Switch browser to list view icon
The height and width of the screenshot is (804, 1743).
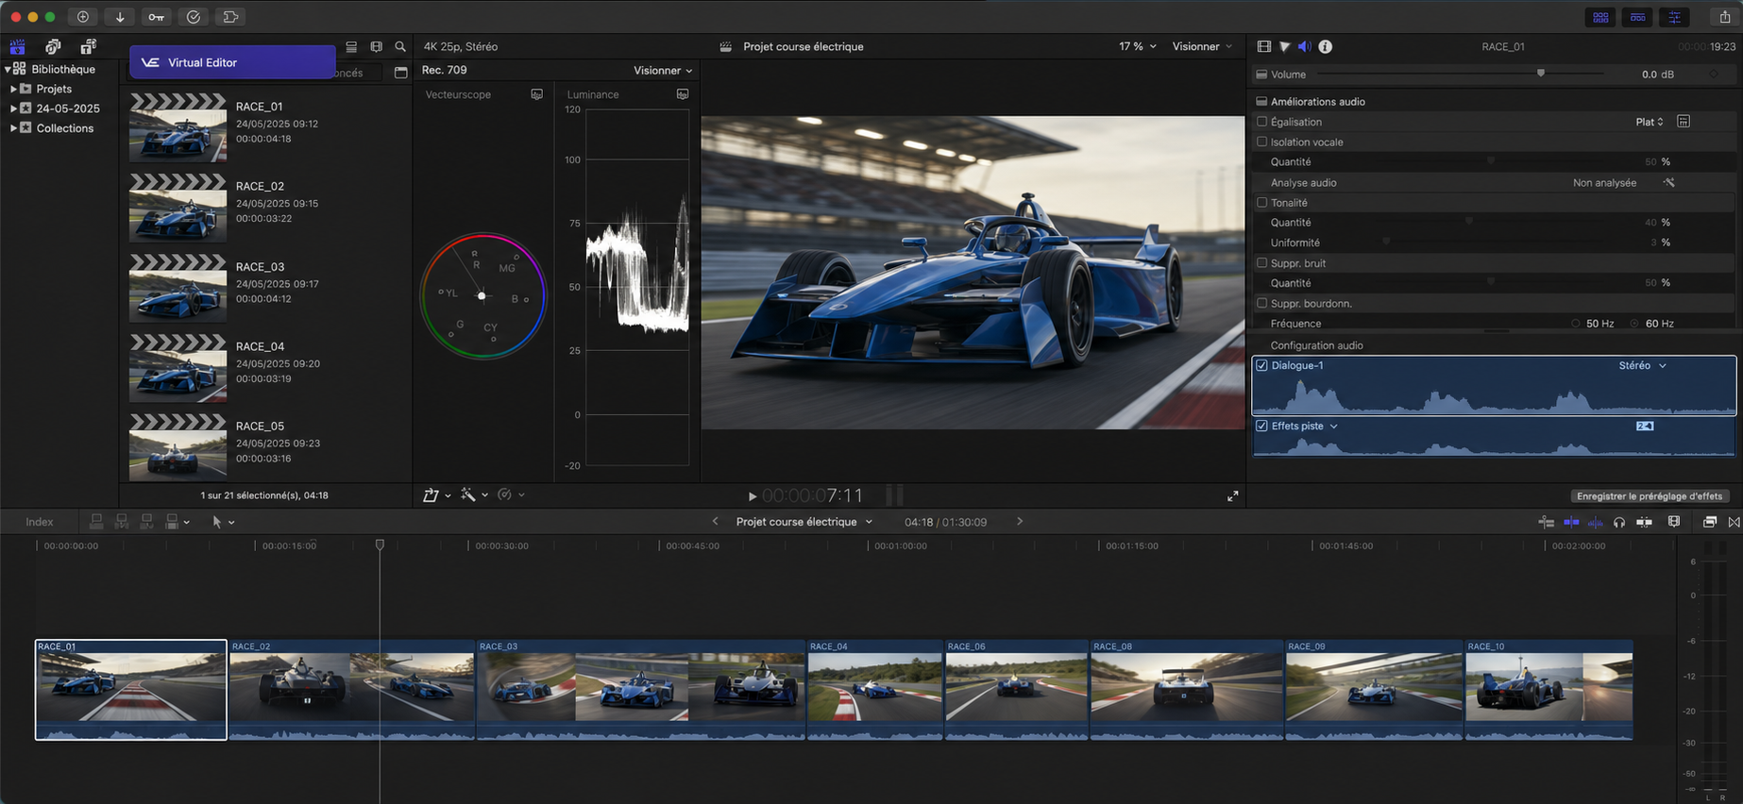pos(351,46)
